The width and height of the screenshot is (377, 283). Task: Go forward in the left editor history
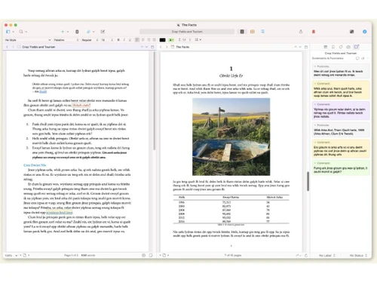(13, 47)
